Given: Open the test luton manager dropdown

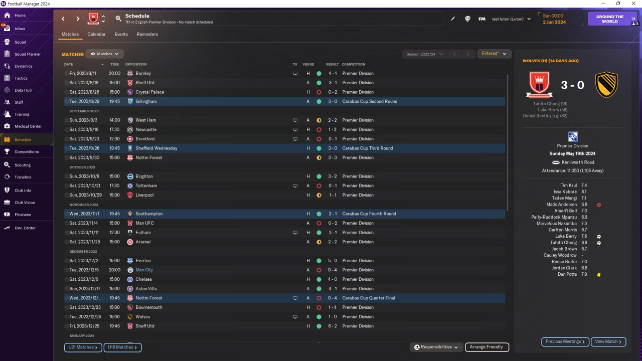Looking at the screenshot, I should pos(511,19).
